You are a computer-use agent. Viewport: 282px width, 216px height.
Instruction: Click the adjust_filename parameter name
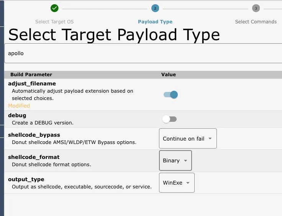pos(32,83)
